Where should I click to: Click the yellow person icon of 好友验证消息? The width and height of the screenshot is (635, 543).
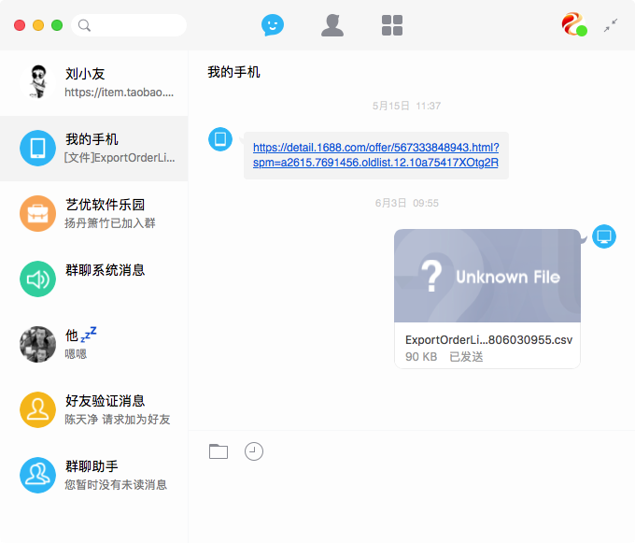[37, 409]
